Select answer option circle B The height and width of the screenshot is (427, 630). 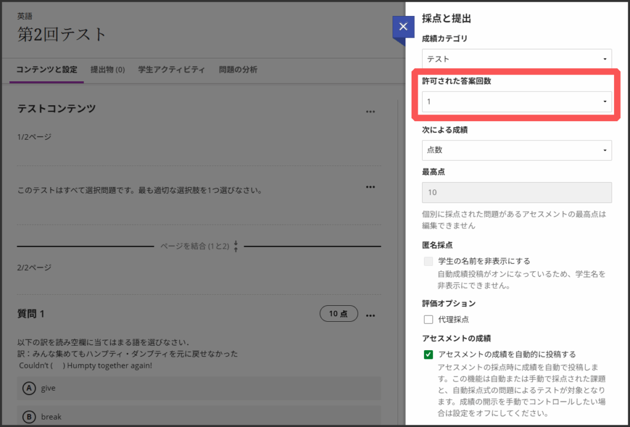coord(29,417)
